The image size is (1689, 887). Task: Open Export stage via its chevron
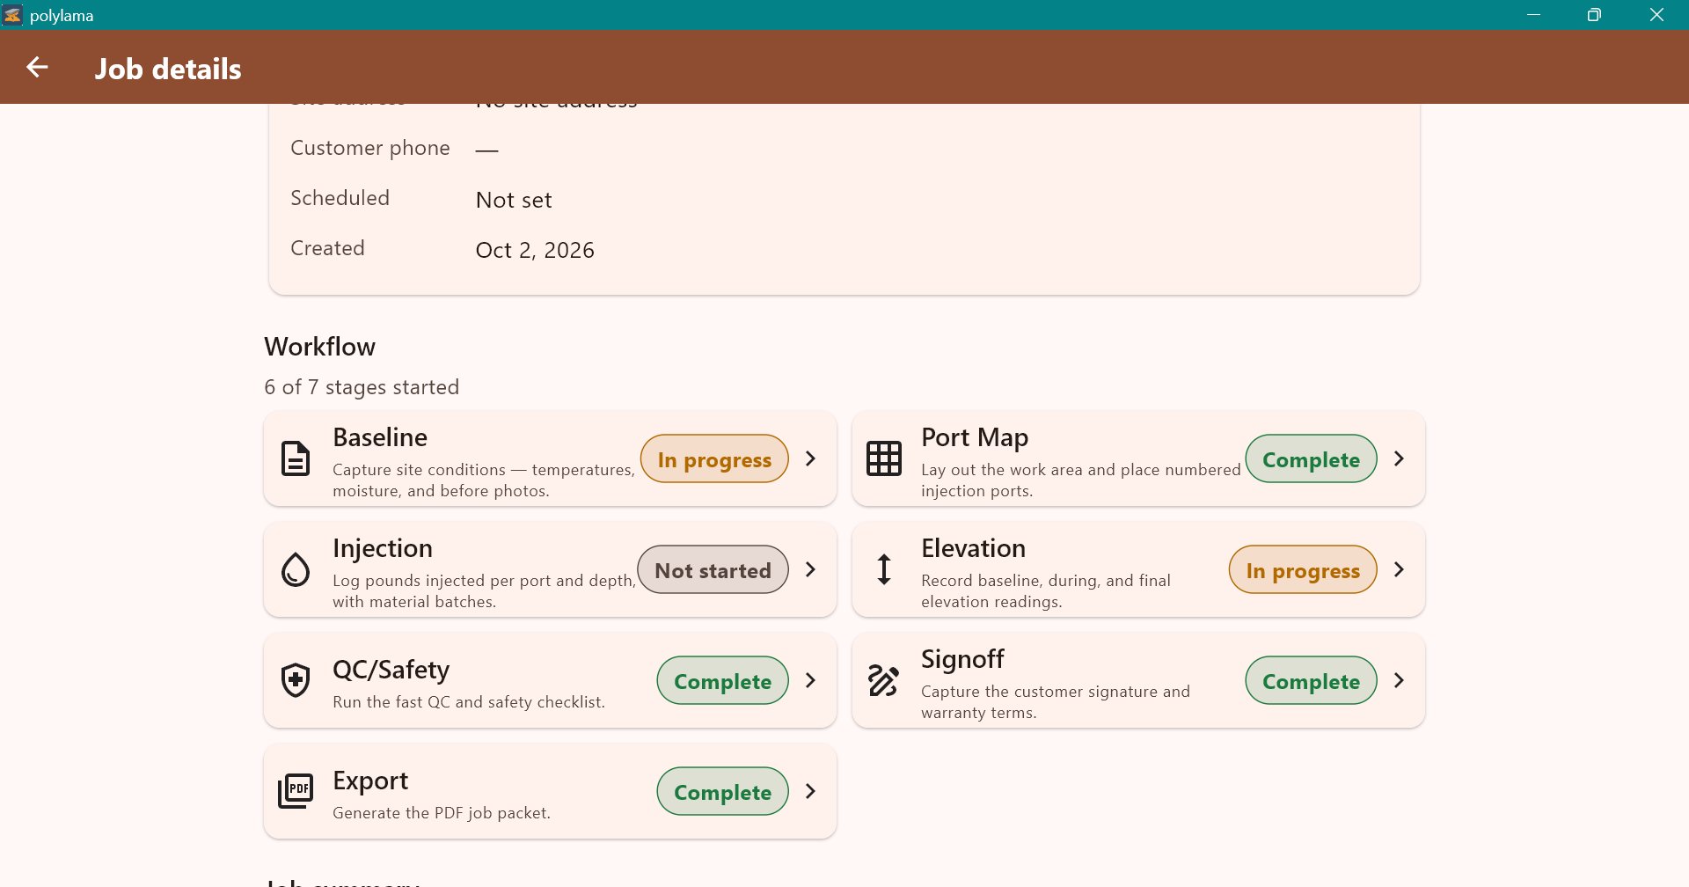point(811,791)
